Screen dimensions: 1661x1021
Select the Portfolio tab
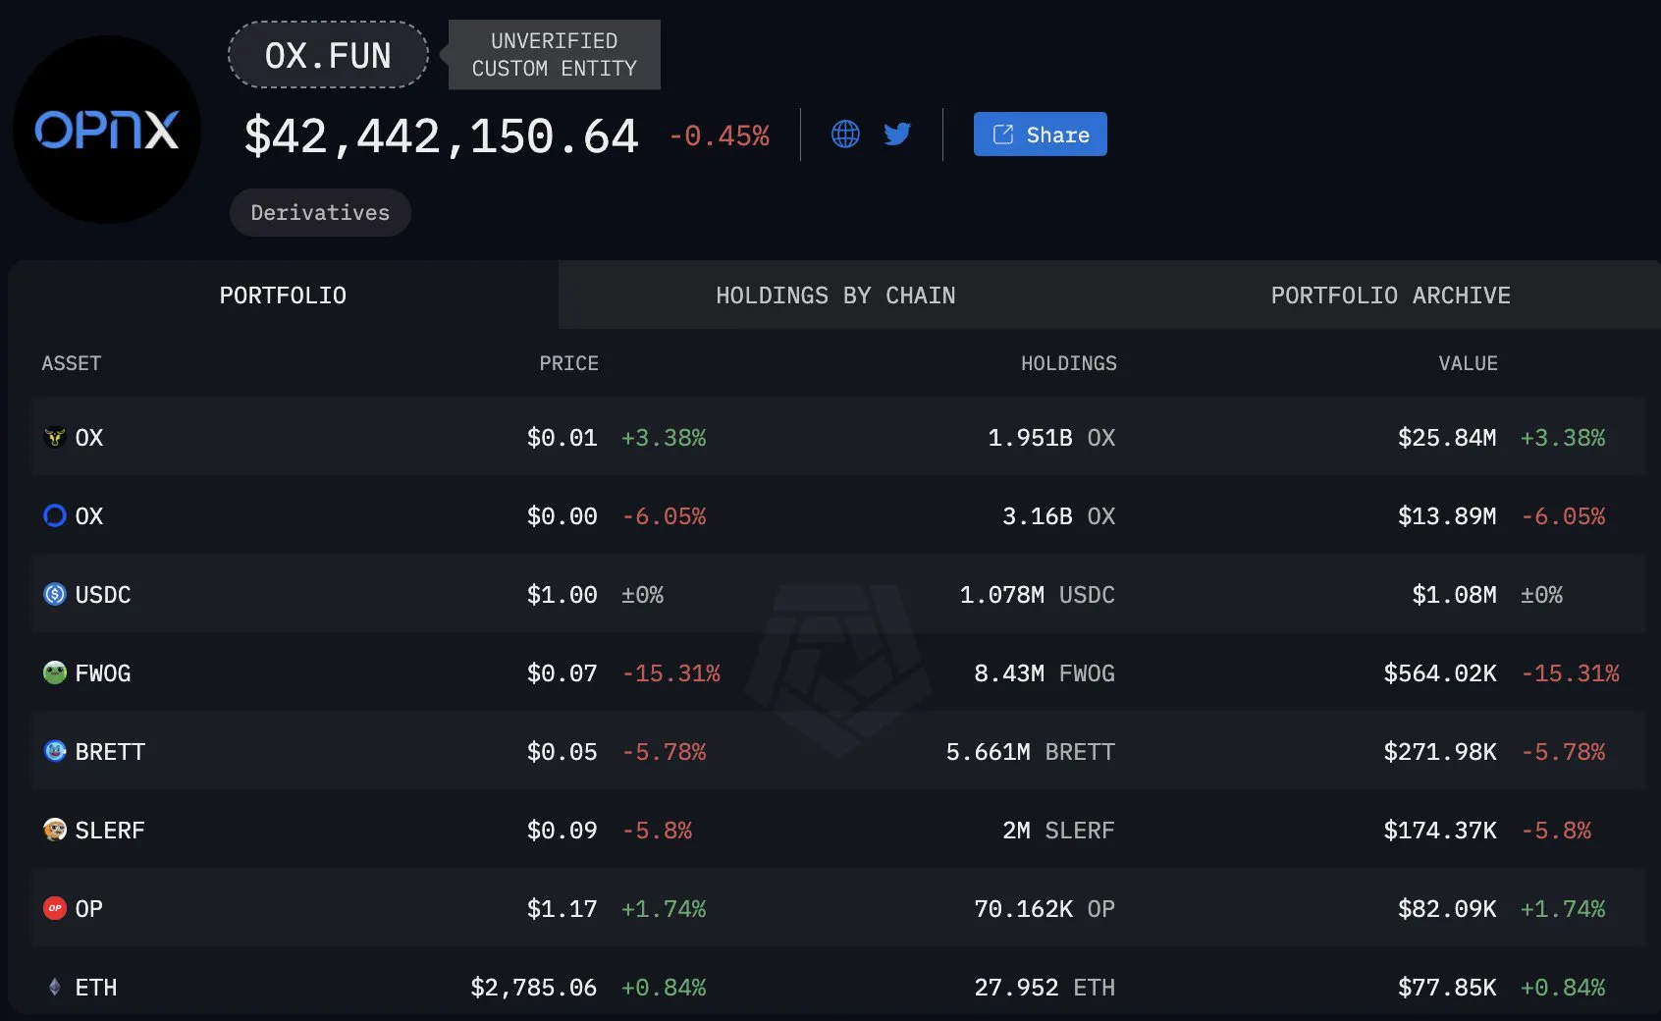tap(283, 296)
